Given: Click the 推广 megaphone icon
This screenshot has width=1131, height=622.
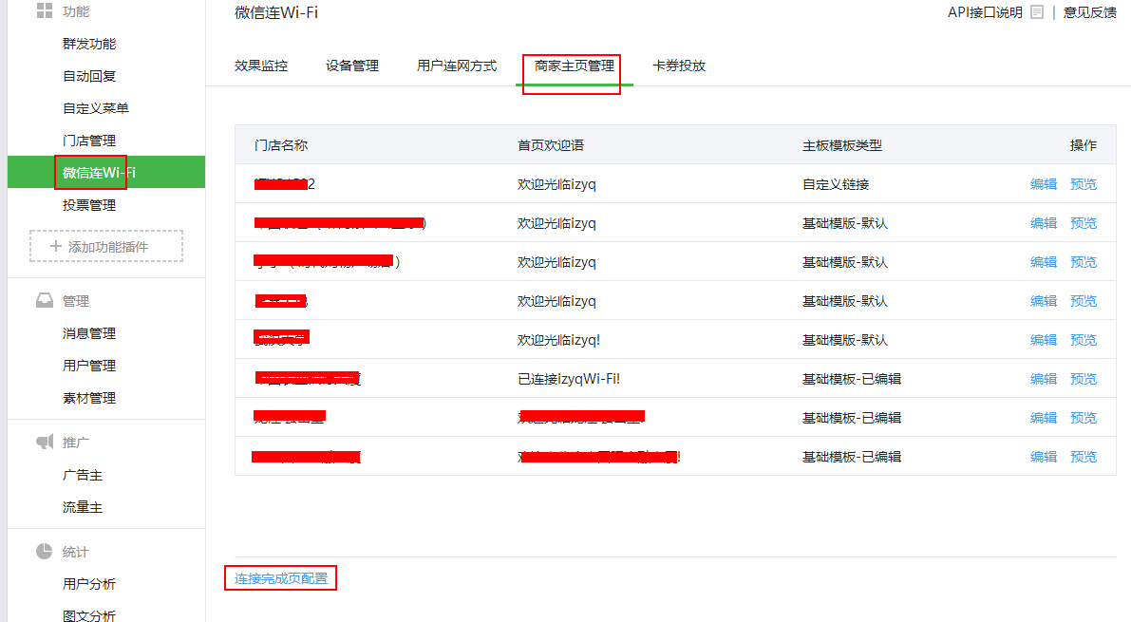Looking at the screenshot, I should click(x=45, y=443).
